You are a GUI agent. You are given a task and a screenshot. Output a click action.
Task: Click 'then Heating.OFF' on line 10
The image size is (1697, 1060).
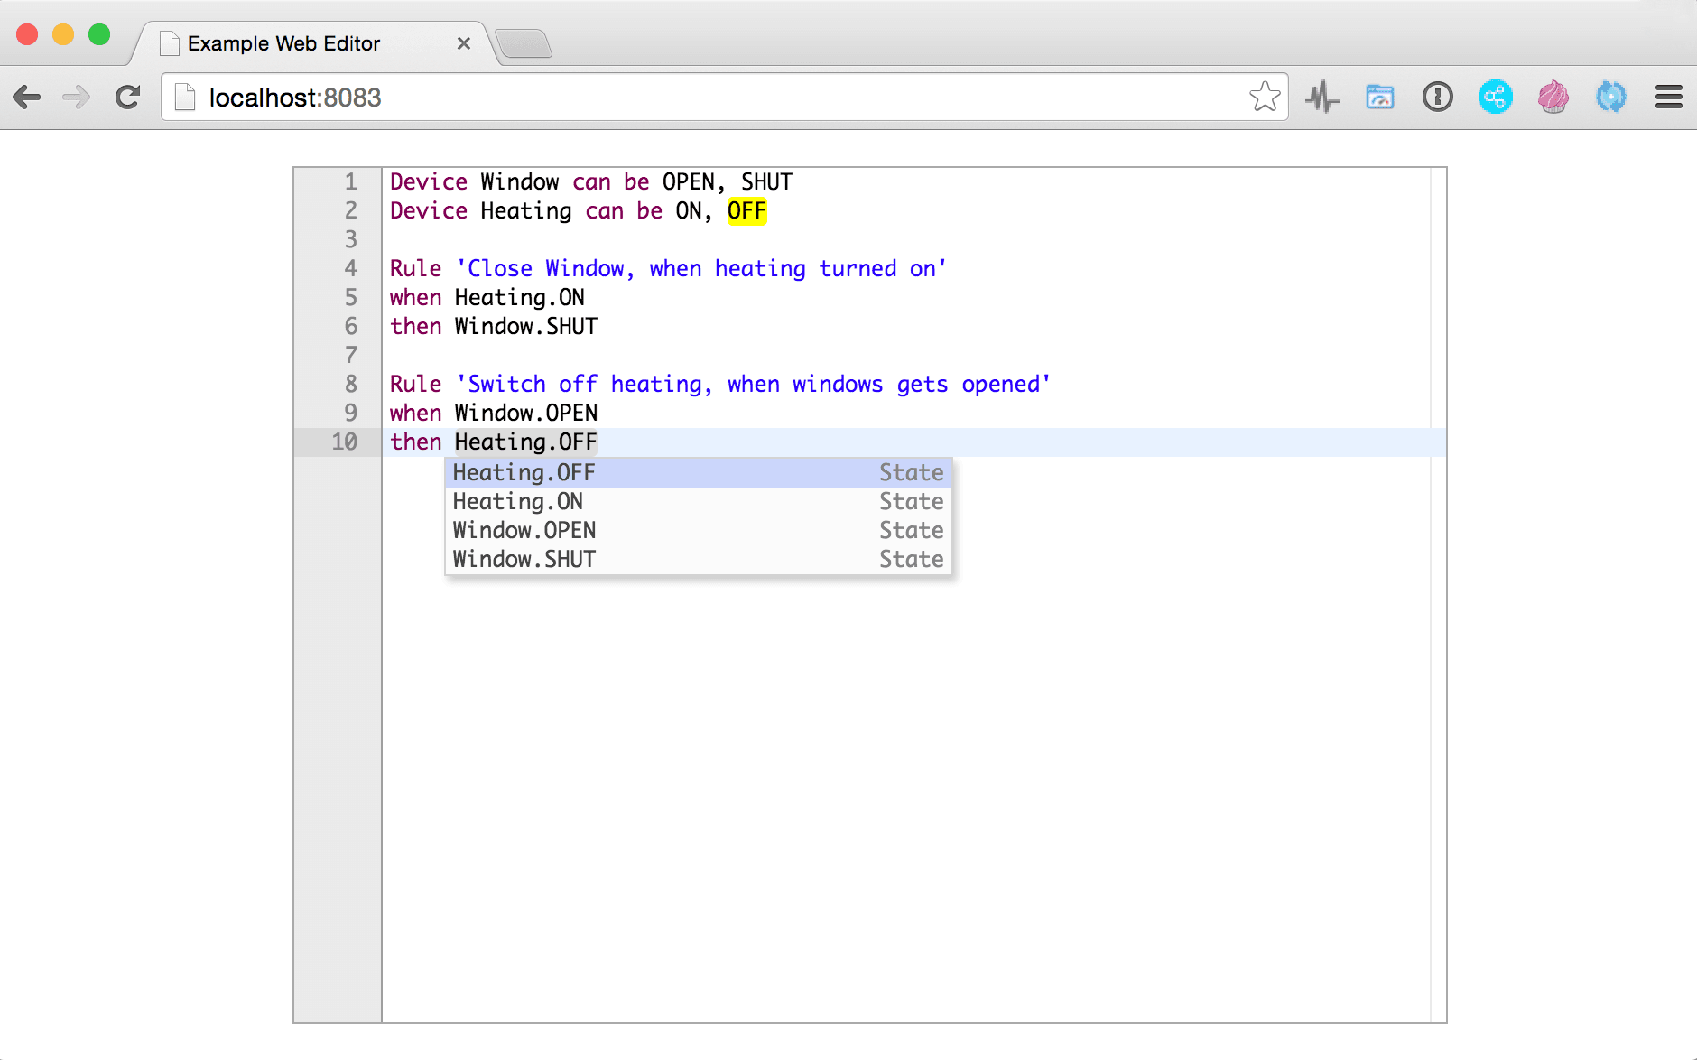click(x=494, y=442)
